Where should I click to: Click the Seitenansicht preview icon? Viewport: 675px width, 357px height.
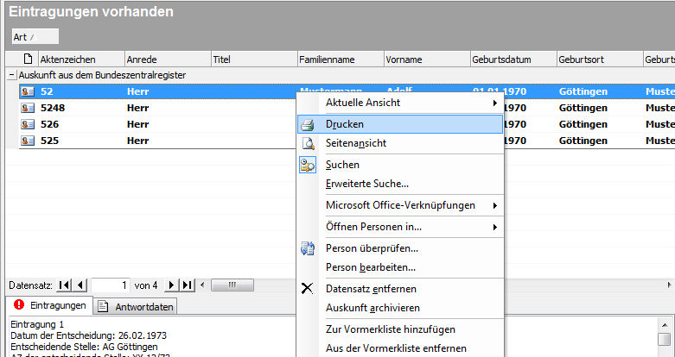pos(308,143)
